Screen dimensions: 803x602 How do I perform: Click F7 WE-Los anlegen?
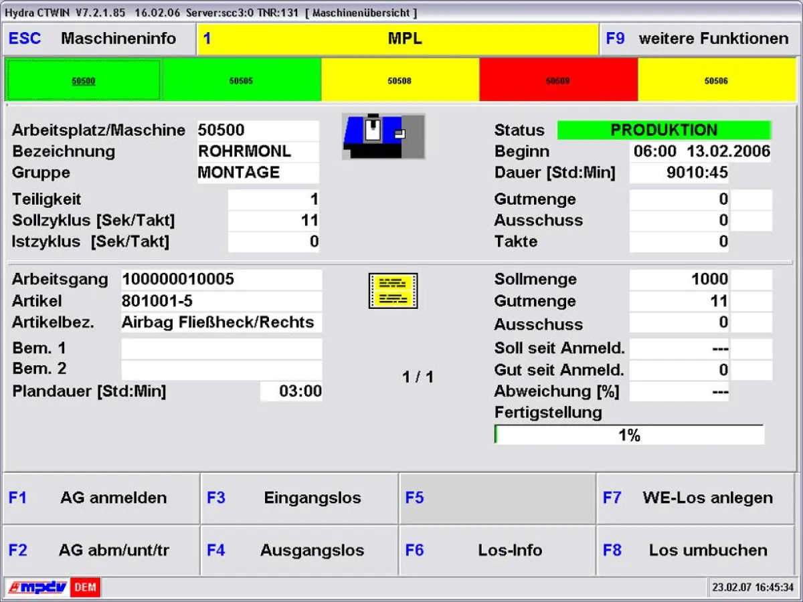pyautogui.click(x=695, y=498)
